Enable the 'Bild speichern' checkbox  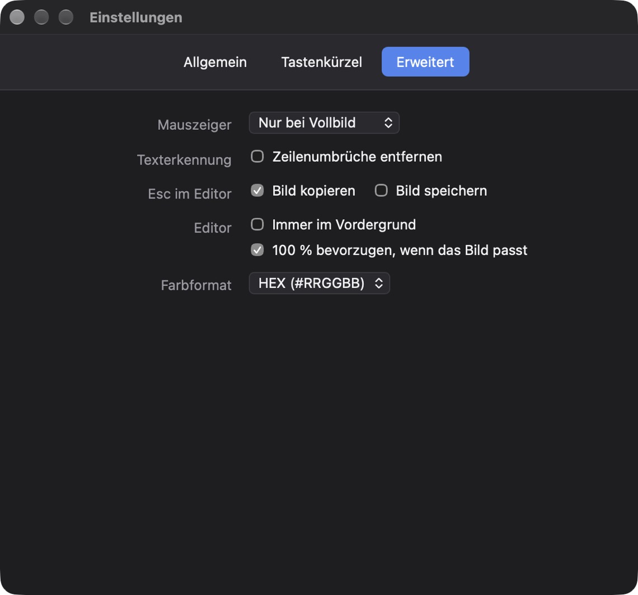point(381,190)
